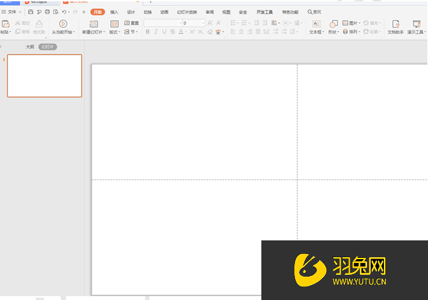Click the Find (查找) search button

click(314, 12)
